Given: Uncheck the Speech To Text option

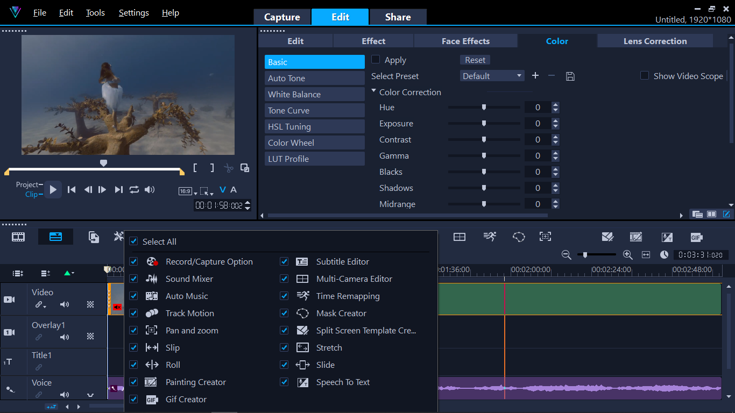Looking at the screenshot, I should (284, 382).
